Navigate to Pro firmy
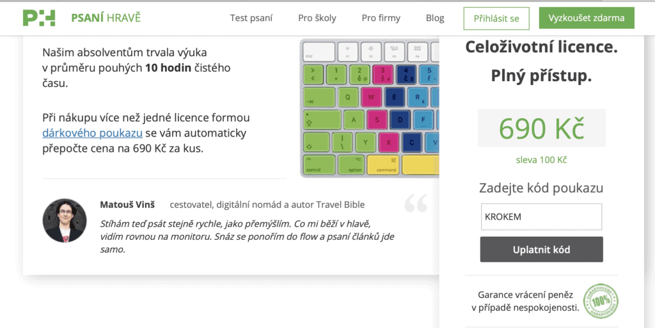Image resolution: width=655 pixels, height=328 pixels. coord(381,18)
